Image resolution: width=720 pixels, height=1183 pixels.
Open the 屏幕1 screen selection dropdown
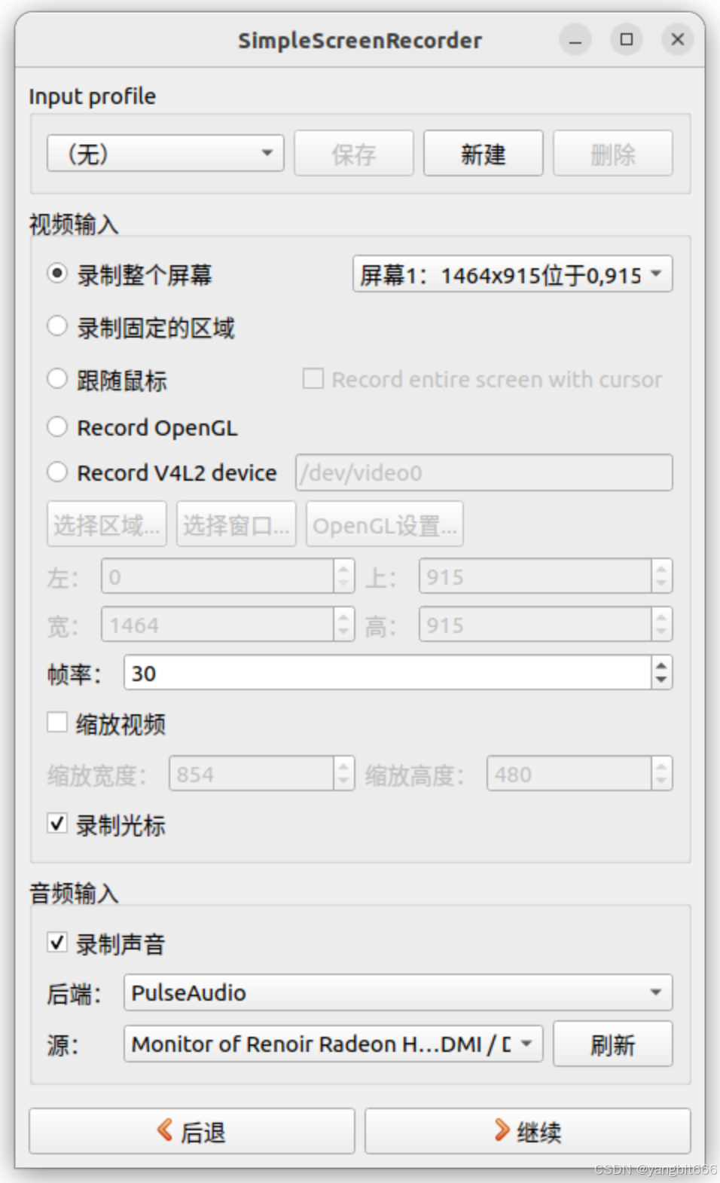(x=512, y=274)
